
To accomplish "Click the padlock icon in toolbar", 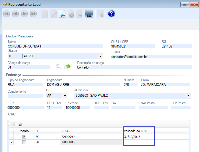I will (x=100, y=14).
